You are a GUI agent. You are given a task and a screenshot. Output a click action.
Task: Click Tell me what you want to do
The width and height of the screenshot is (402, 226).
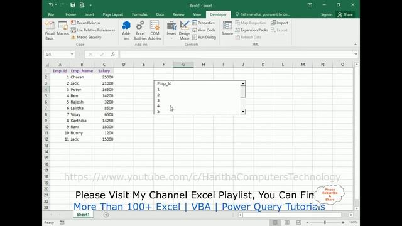point(263,14)
